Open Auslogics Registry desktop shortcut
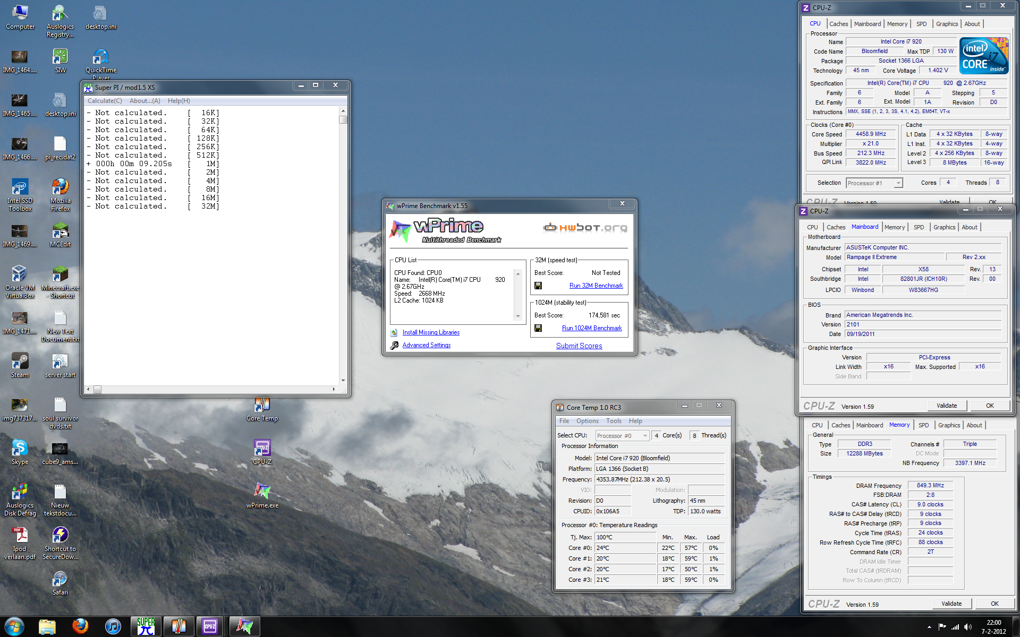The image size is (1020, 637). (x=60, y=21)
